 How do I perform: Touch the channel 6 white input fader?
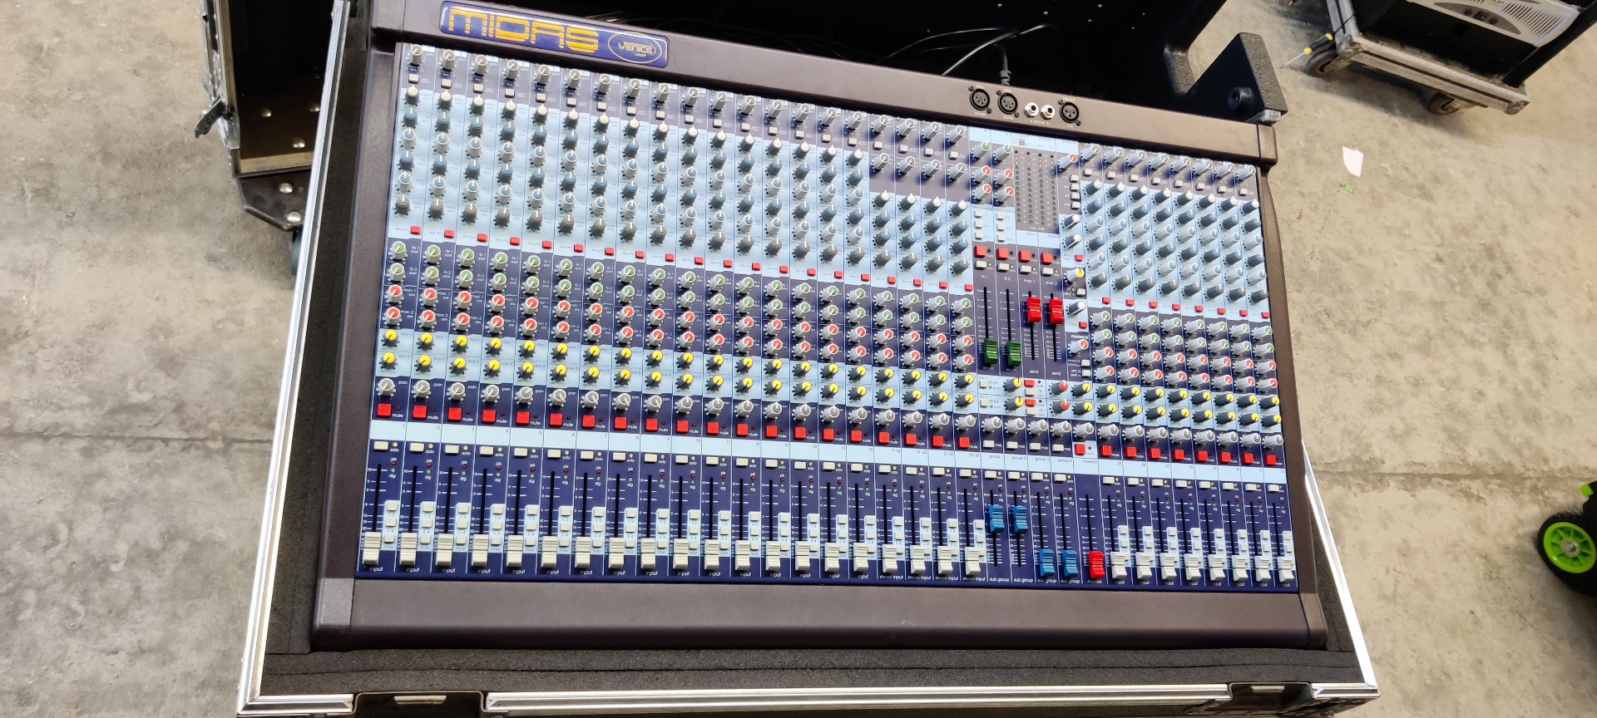pyautogui.click(x=549, y=553)
